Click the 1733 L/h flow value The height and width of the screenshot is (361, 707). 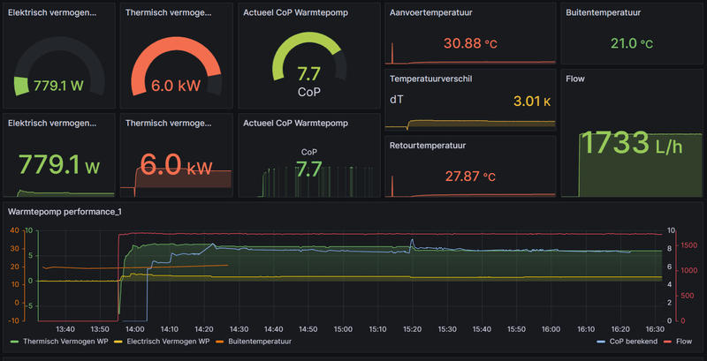631,143
